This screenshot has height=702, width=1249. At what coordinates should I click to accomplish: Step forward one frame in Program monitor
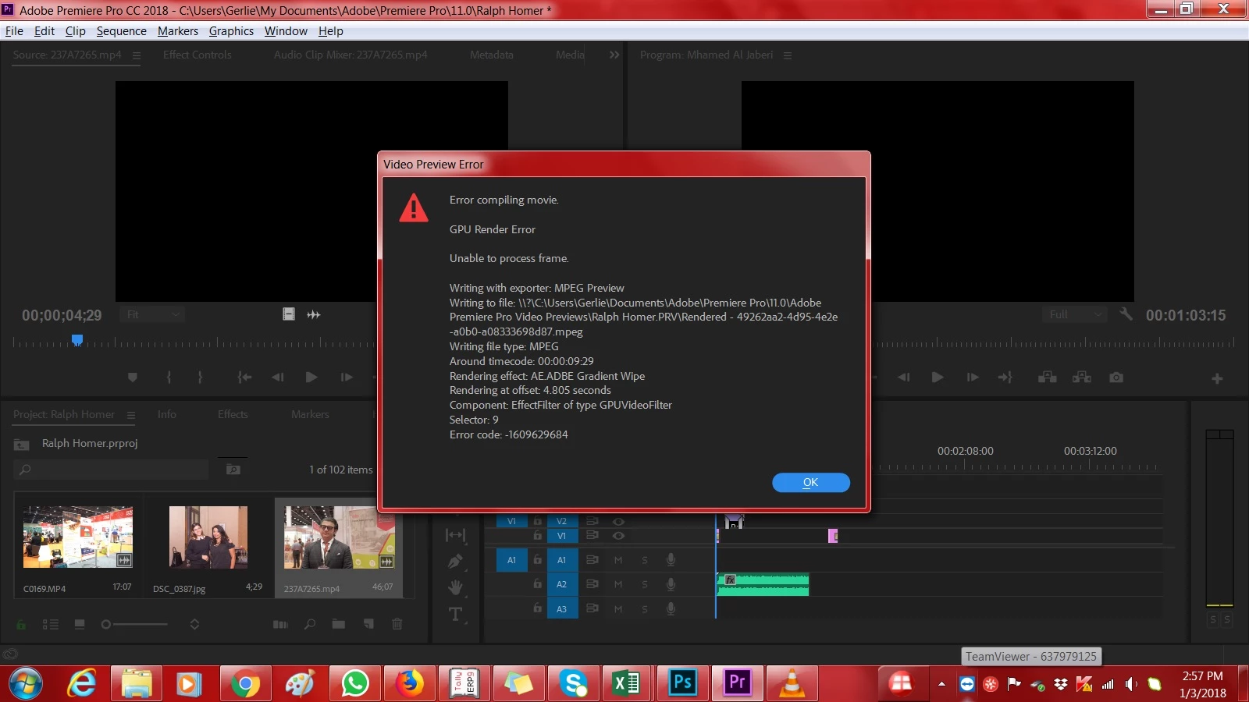[x=973, y=378]
